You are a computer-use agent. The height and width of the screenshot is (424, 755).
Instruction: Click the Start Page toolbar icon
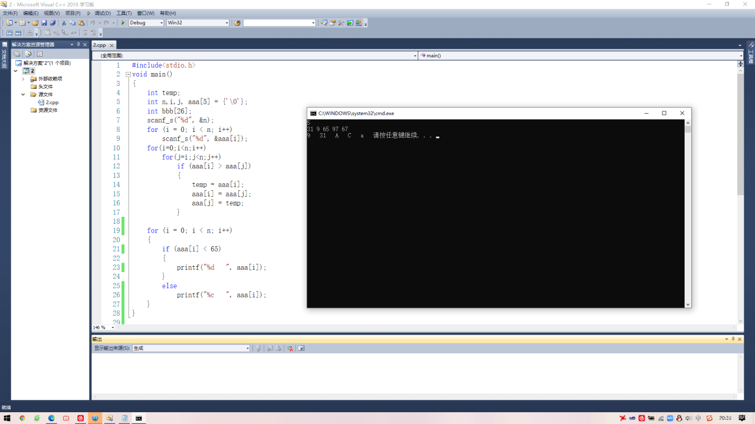[350, 23]
